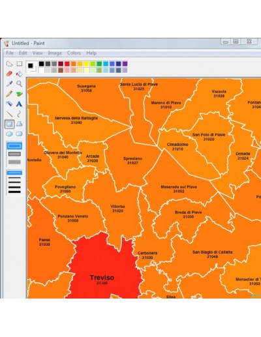Pick the white palette swatch
261x337 pixels.
(x=41, y=70)
